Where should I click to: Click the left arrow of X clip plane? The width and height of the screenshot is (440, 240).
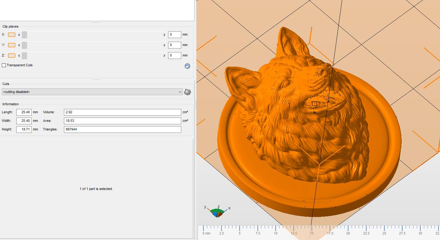point(19,35)
